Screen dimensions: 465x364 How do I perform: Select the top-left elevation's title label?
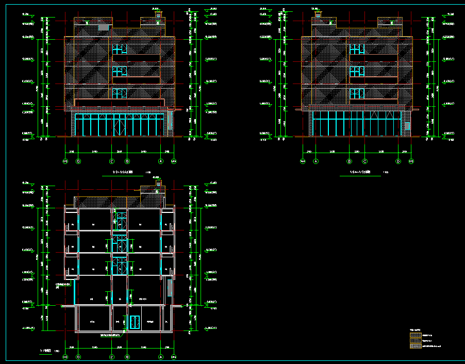click(119, 172)
